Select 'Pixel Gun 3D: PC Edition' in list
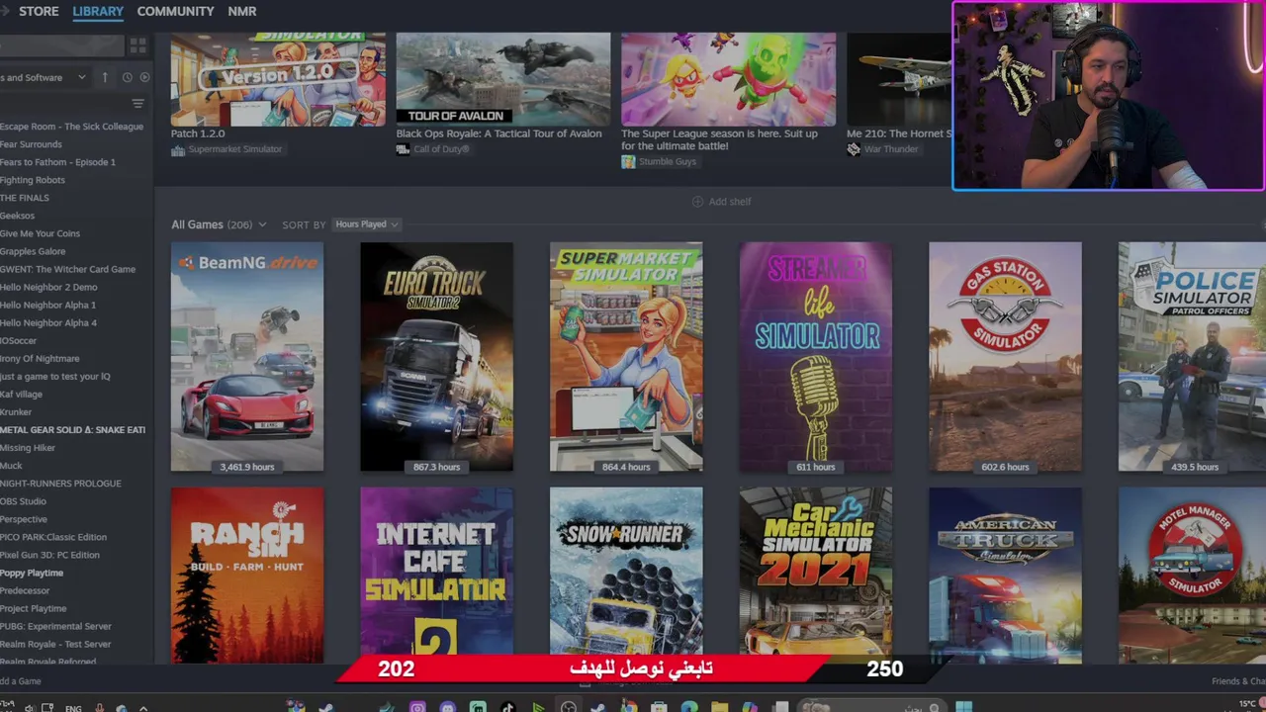Image resolution: width=1266 pixels, height=712 pixels. [49, 555]
